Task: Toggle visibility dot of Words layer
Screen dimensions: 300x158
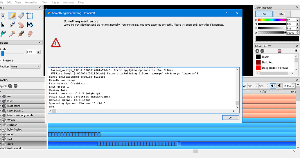Action: (x=0, y=120)
